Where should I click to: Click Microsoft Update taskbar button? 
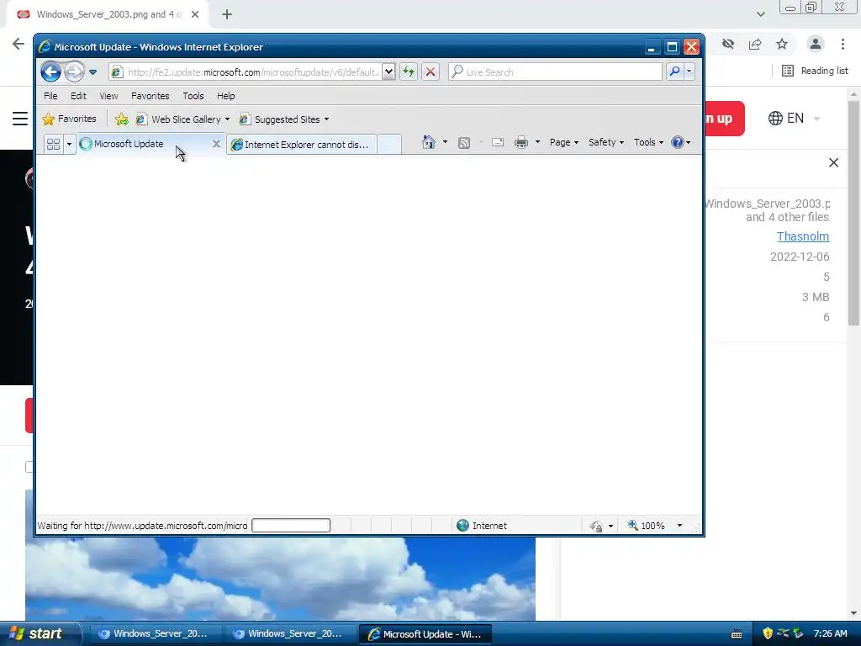425,634
